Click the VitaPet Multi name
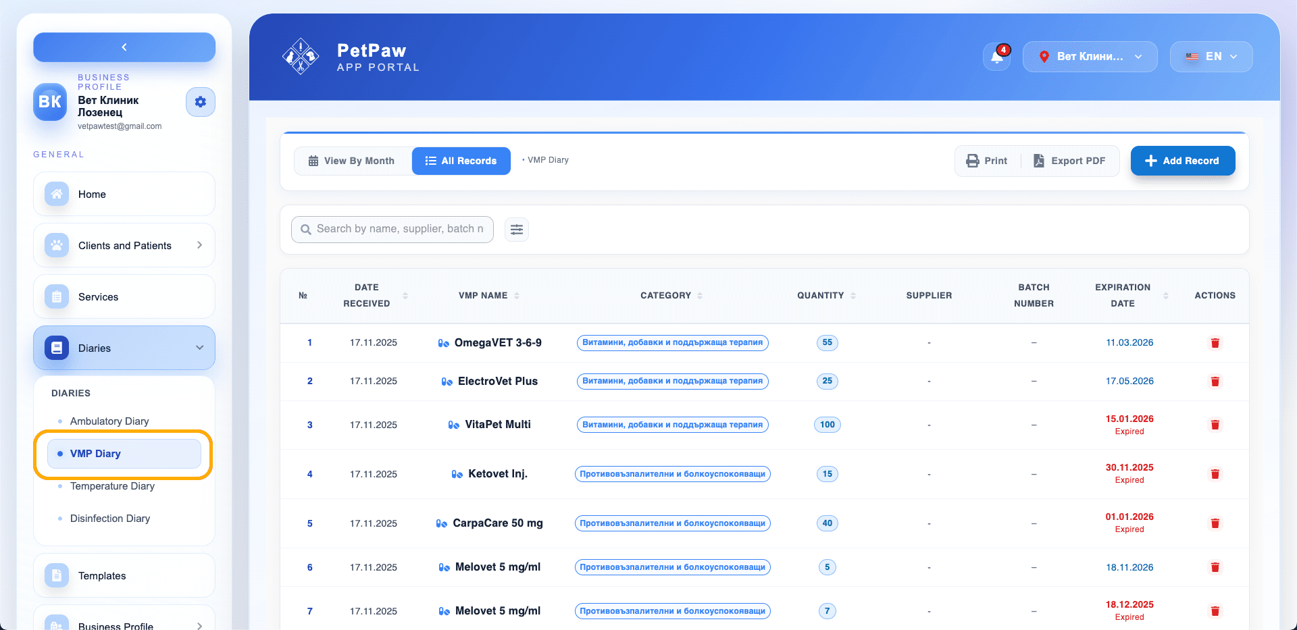Viewport: 1297px width, 630px height. 498,425
